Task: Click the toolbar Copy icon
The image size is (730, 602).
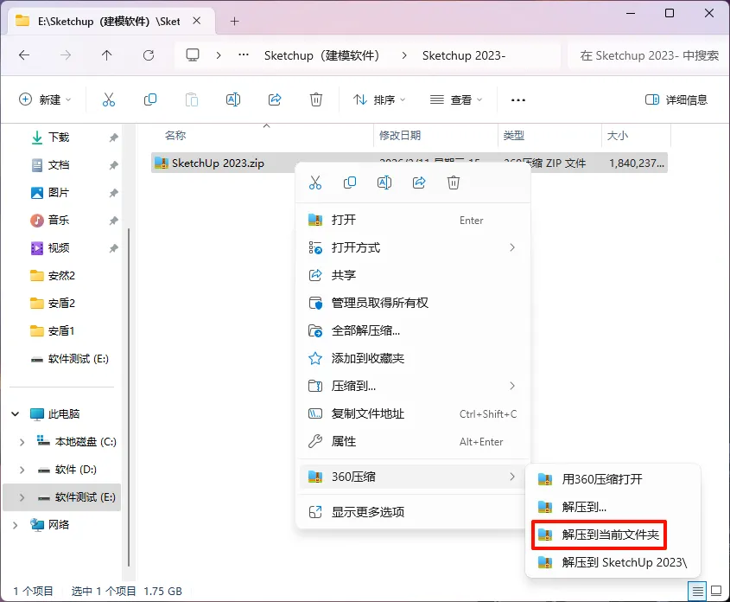Action: (150, 99)
